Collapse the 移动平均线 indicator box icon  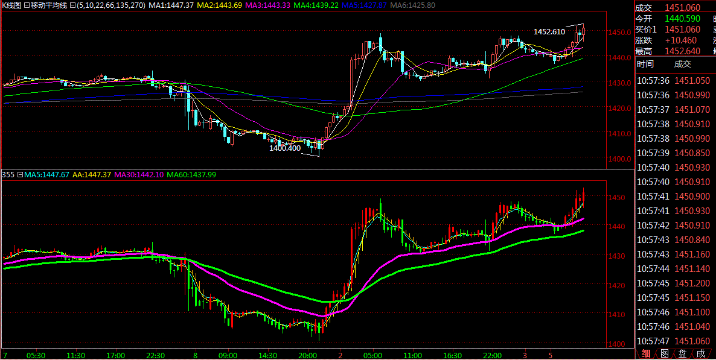pos(27,5)
